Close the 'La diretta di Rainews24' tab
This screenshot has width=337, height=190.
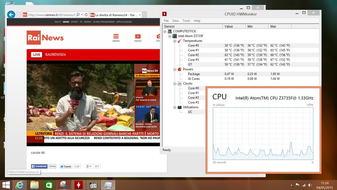pos(140,15)
